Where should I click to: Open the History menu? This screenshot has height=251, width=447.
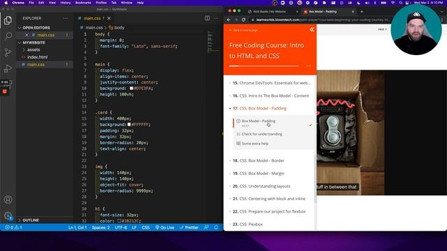coord(66,3)
